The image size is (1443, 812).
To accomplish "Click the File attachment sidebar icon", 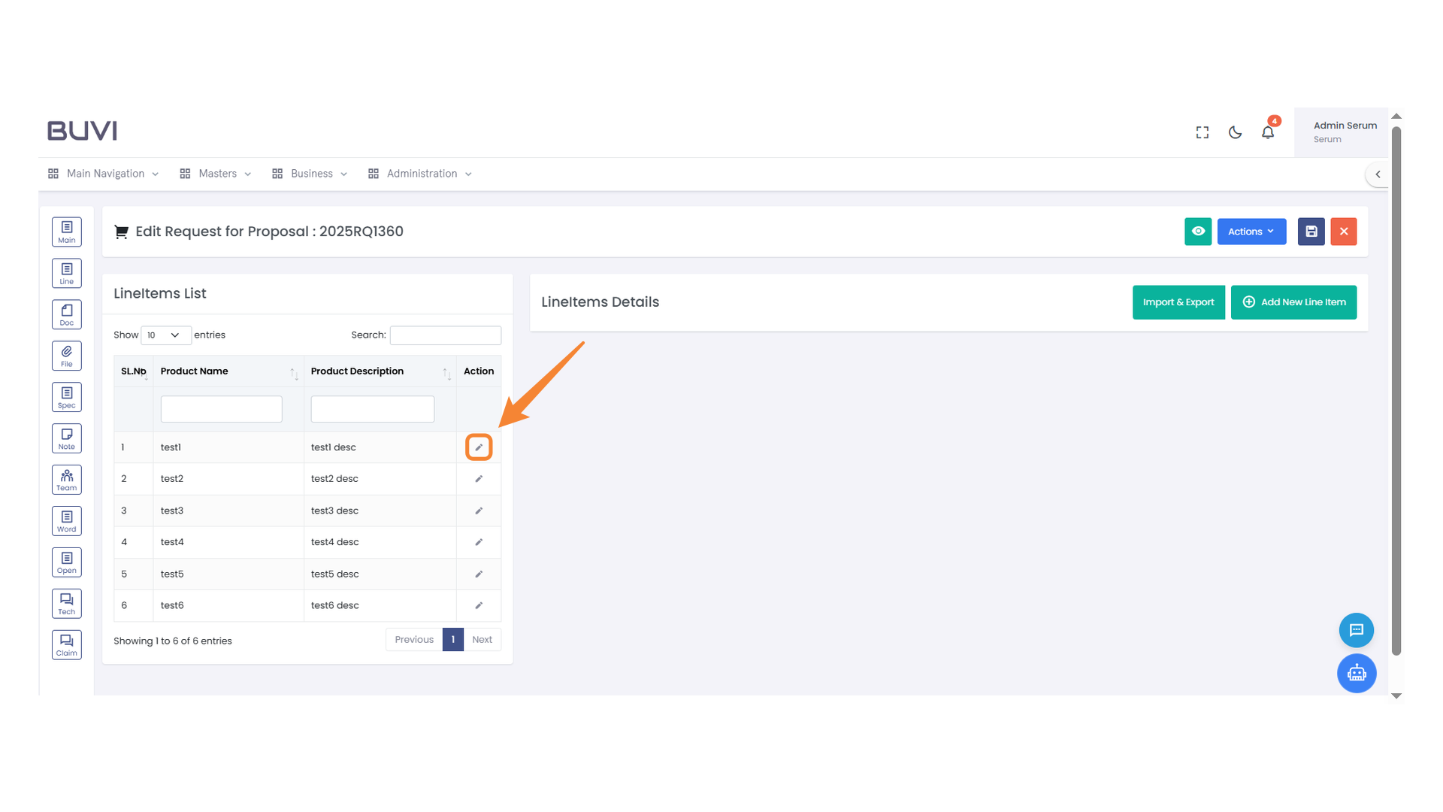I will click(x=67, y=356).
